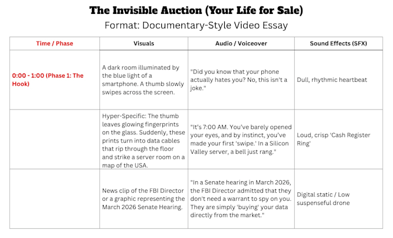Select the 'Dull, rhythmic heartbeat' SFX cell

338,79
